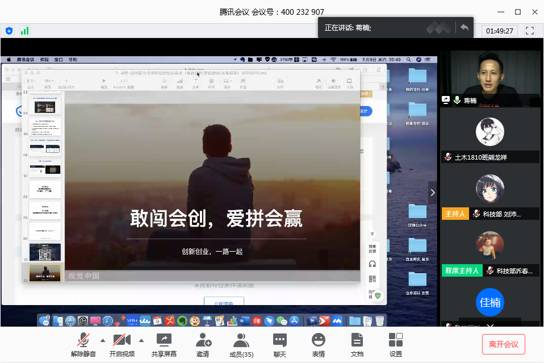544x363 pixels.
Task: Open the Chat (聊天) panel
Action: [280, 345]
